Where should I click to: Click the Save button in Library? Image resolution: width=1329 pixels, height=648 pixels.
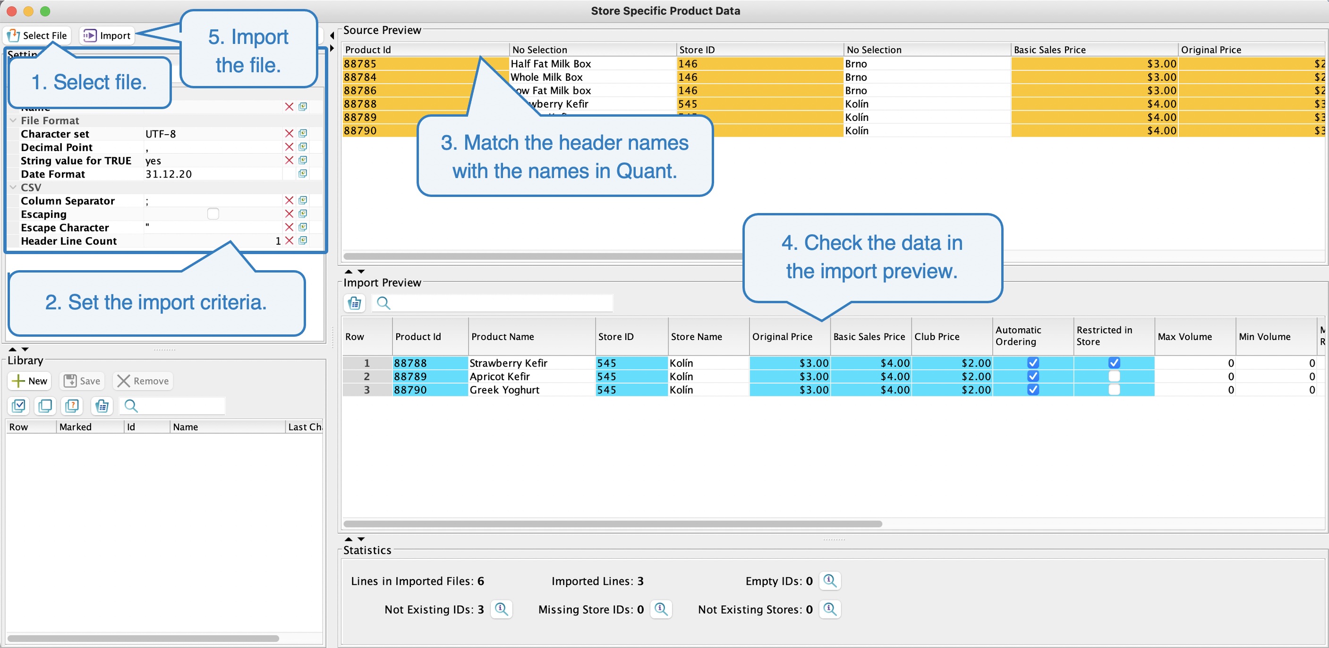pyautogui.click(x=82, y=381)
